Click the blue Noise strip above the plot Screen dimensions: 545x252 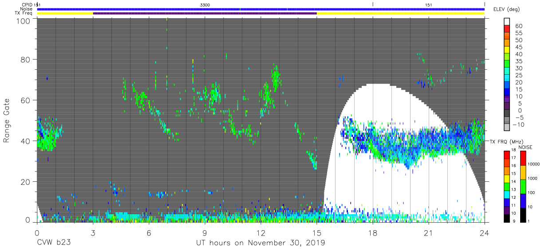(x=261, y=9)
